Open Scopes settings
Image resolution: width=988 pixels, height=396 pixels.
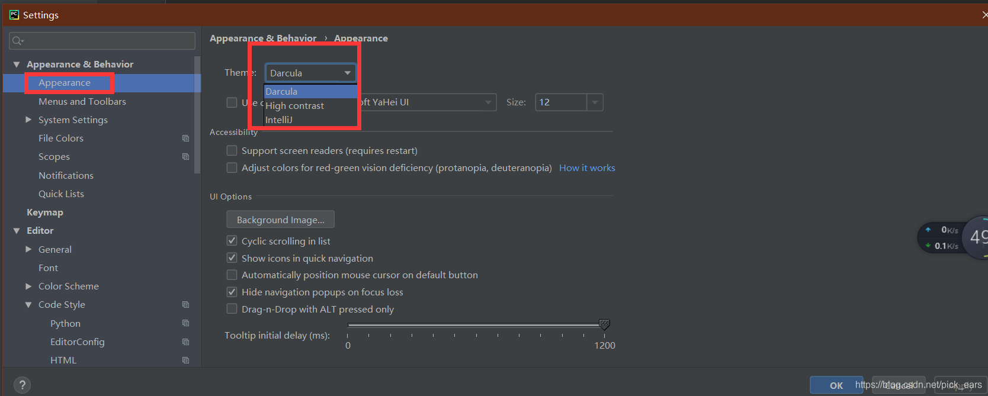click(54, 156)
